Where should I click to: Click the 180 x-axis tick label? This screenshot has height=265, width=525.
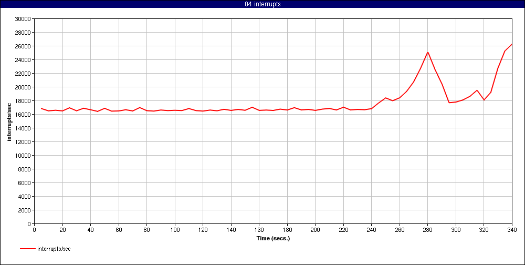(287, 230)
